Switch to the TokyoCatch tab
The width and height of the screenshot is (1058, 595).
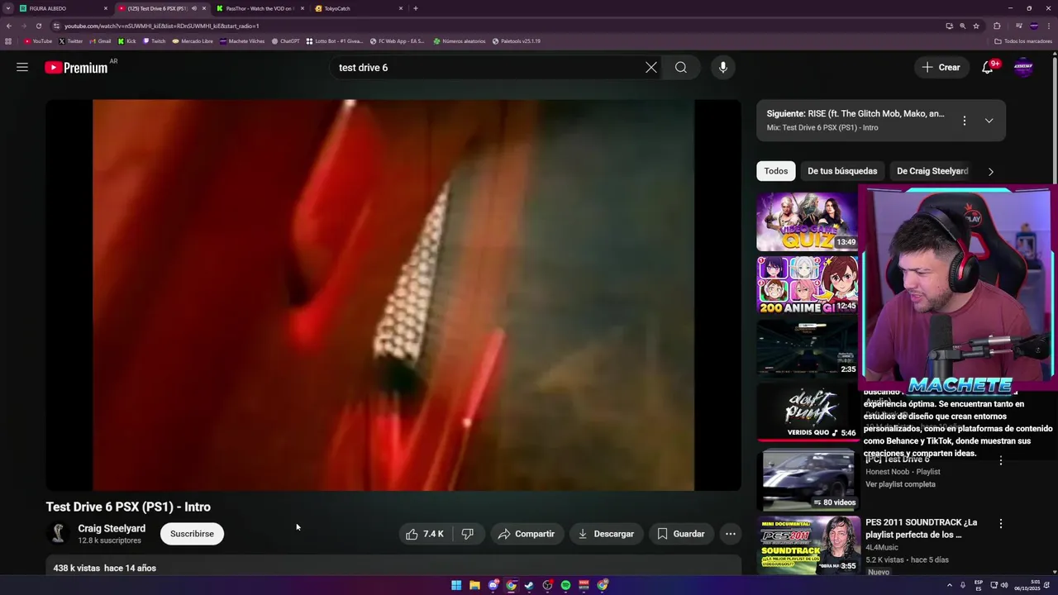click(x=359, y=8)
